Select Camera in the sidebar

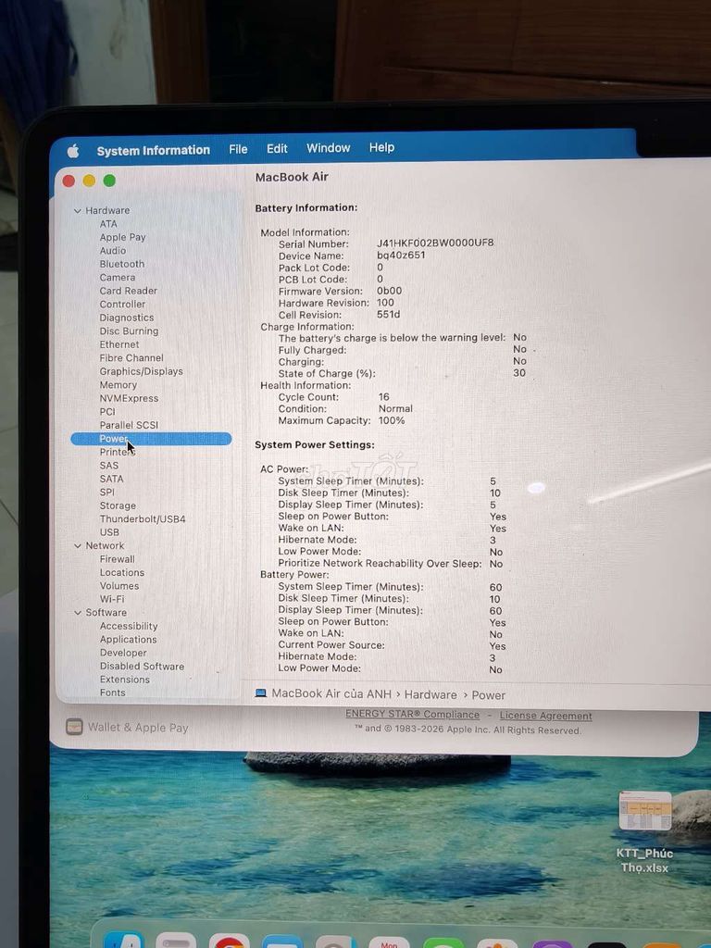tap(118, 278)
